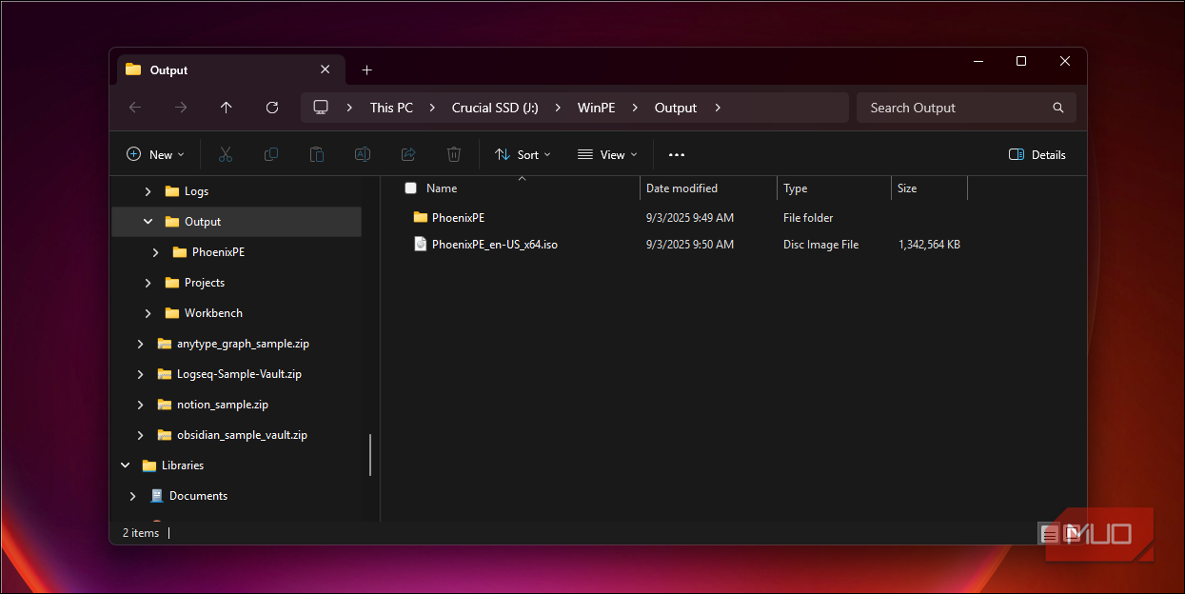This screenshot has width=1185, height=594.
Task: Expand the Logs folder in tree
Action: click(148, 190)
